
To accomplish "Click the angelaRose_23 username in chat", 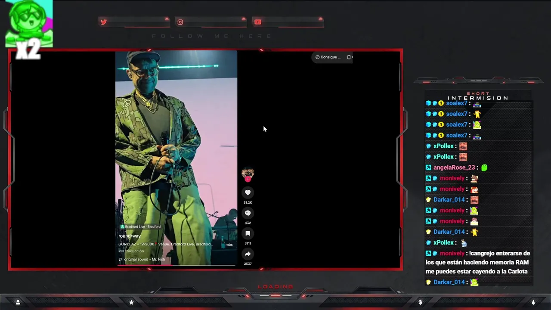I will (454, 167).
